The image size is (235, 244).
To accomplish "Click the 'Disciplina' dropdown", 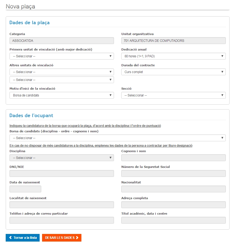I will [x=62, y=158].
